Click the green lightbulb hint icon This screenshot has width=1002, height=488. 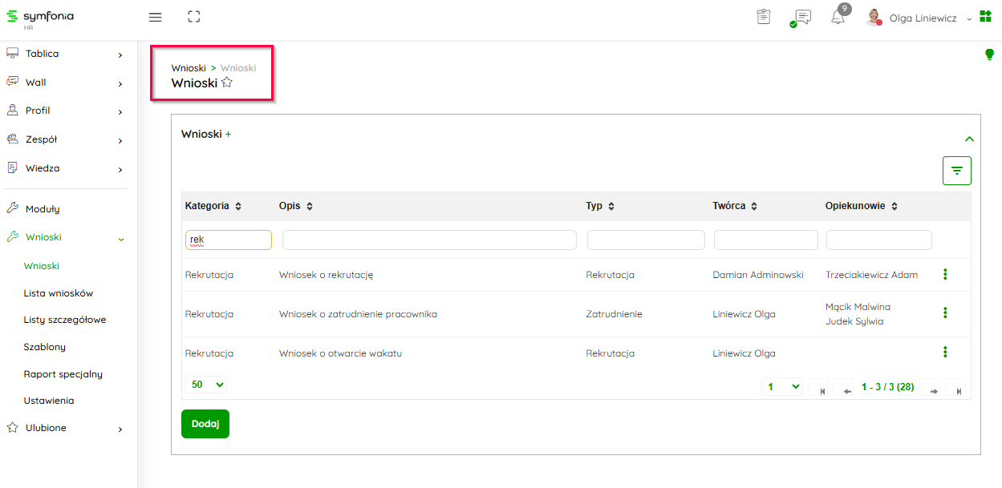tap(989, 54)
